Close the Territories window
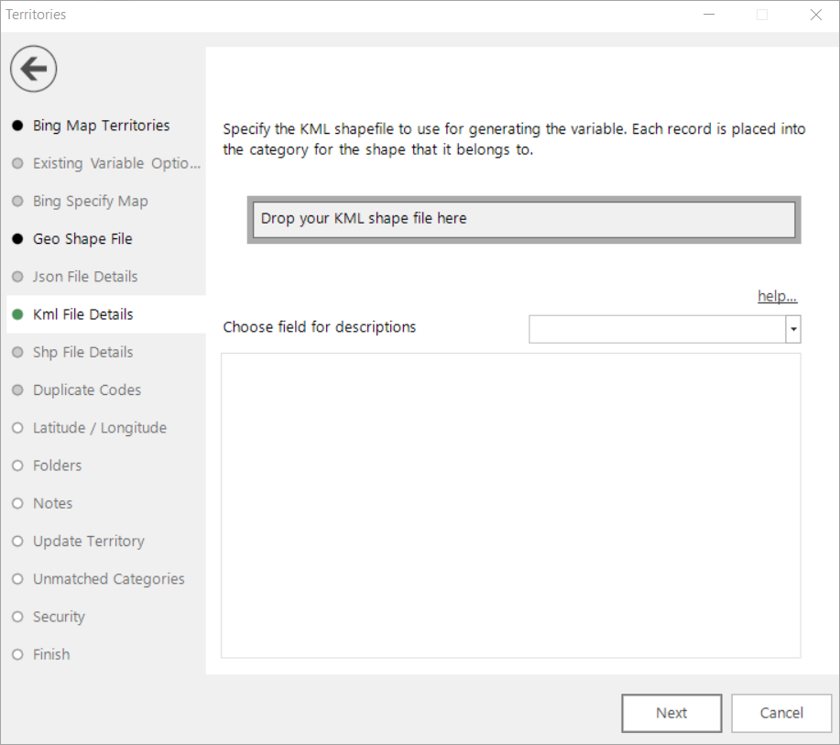The width and height of the screenshot is (840, 745). coord(816,15)
